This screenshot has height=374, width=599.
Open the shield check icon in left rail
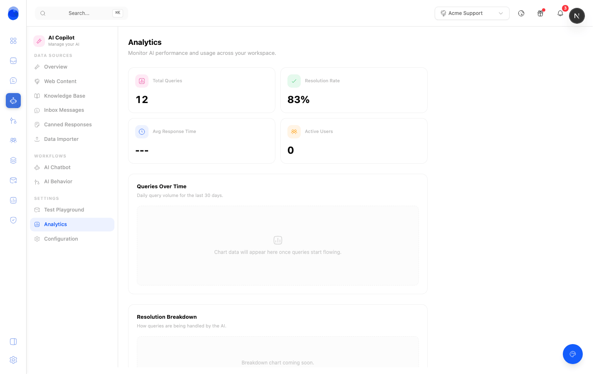coord(13,220)
